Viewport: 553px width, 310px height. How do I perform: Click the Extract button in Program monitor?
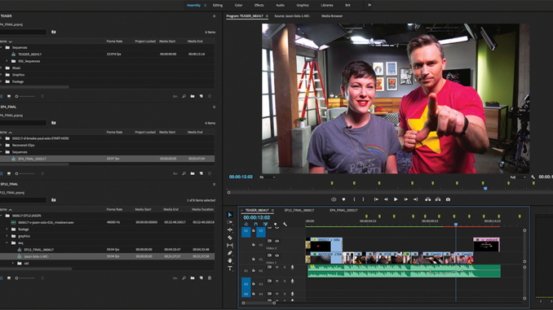438,199
